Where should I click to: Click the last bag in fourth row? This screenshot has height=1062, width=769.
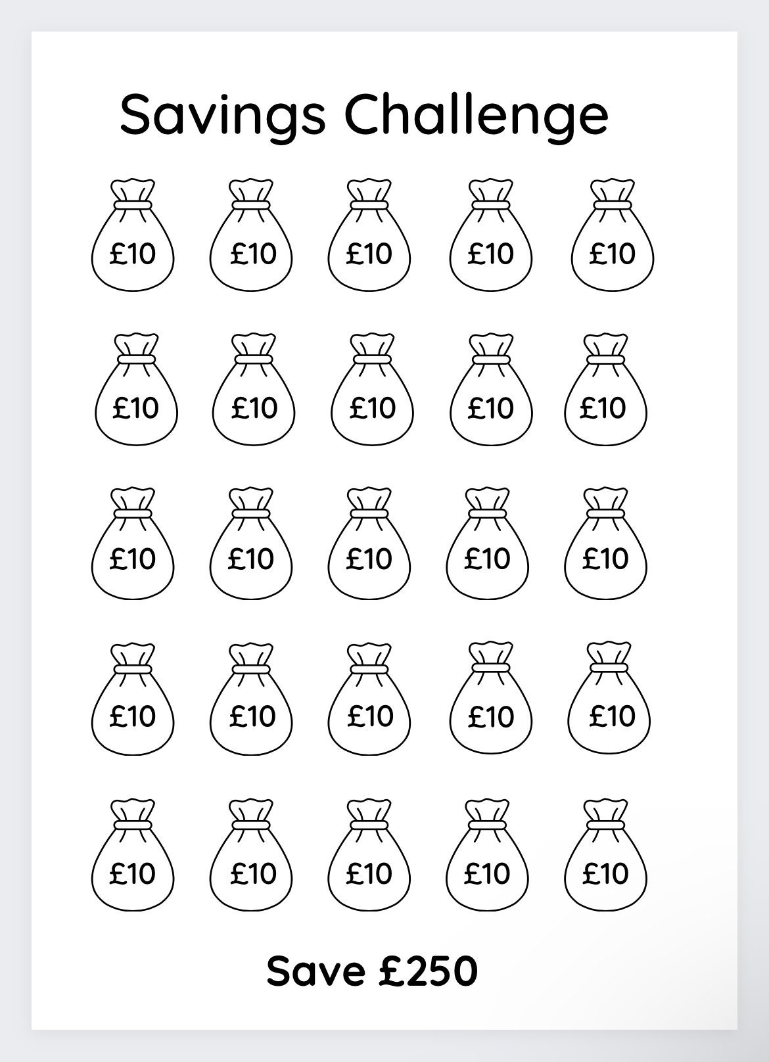coord(610,698)
